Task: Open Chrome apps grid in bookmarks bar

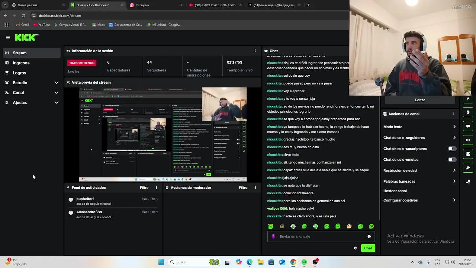Action: [6, 25]
